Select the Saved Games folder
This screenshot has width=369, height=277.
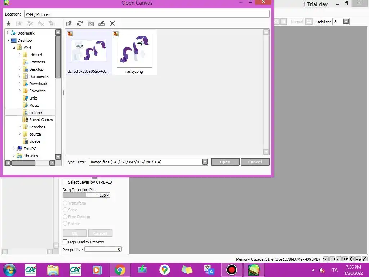pyautogui.click(x=41, y=120)
